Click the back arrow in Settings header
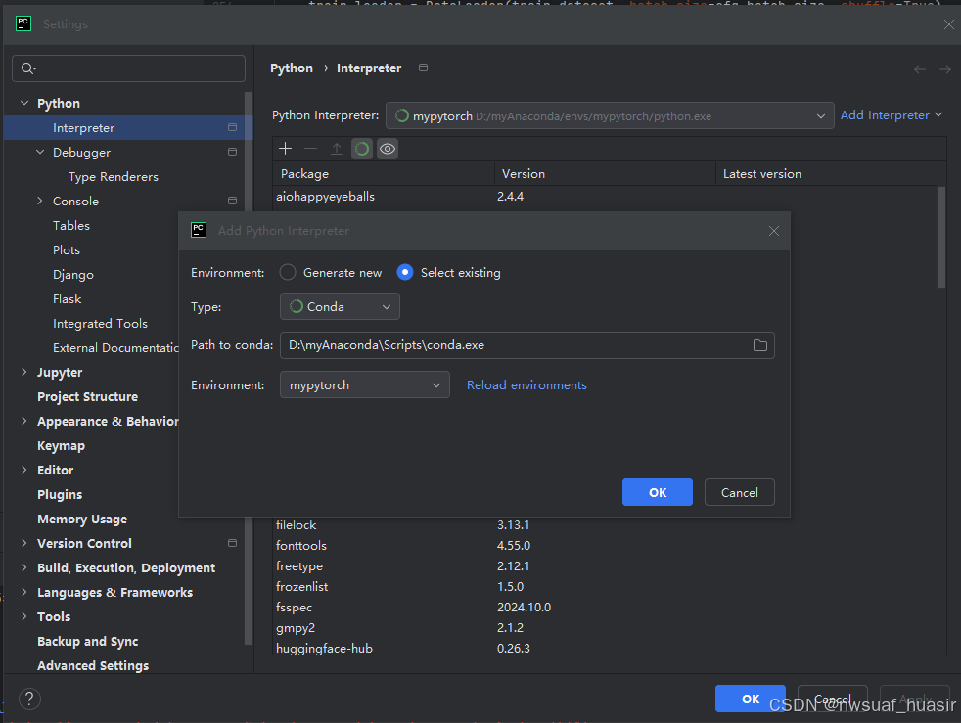 919,69
